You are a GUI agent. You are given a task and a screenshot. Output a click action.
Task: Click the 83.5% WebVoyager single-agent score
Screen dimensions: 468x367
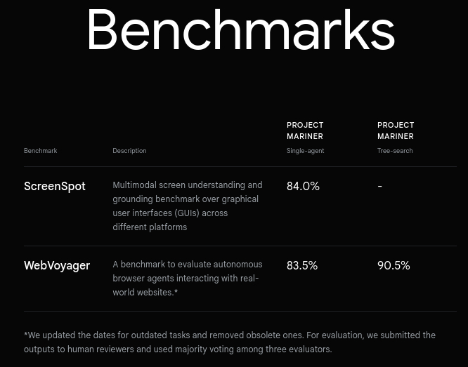point(302,266)
